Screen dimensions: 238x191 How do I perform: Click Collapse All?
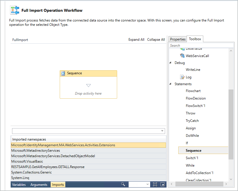[156, 40]
